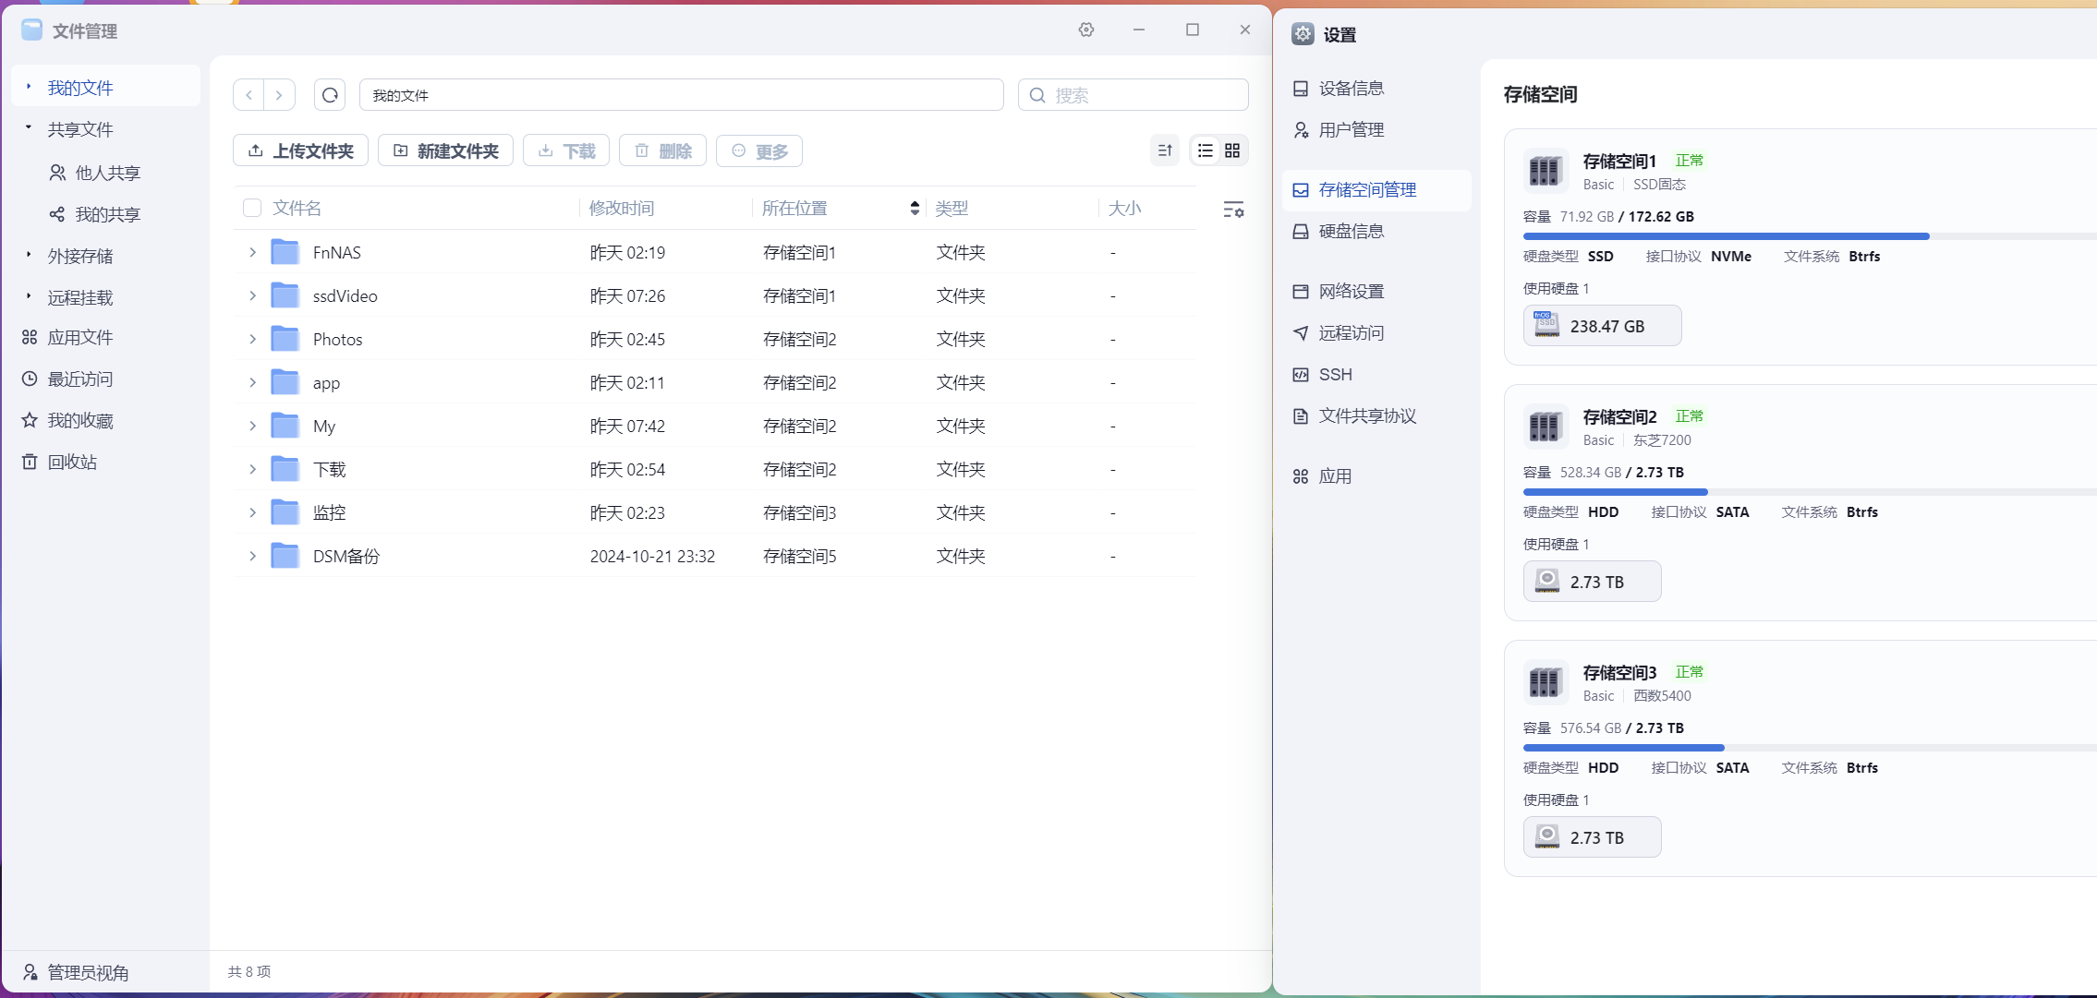Image resolution: width=2097 pixels, height=998 pixels.
Task: Switch 管理员视角 at sidebar bottom
Action: pyautogui.click(x=76, y=972)
